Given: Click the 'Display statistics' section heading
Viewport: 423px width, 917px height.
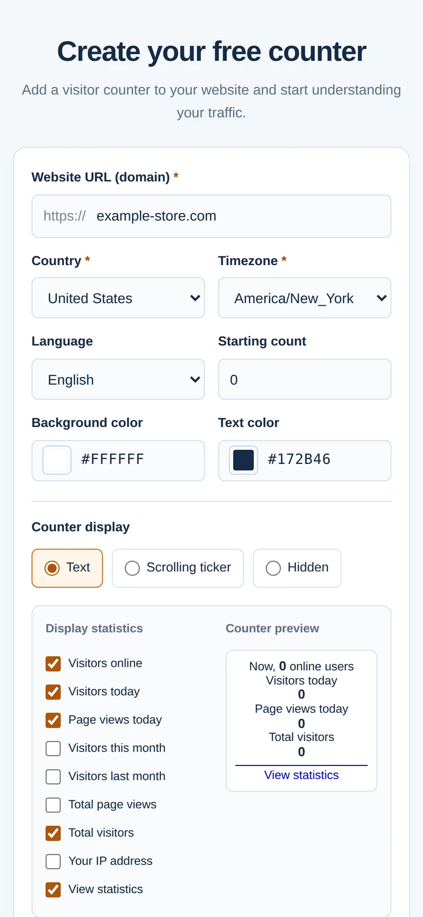Looking at the screenshot, I should click(x=94, y=629).
